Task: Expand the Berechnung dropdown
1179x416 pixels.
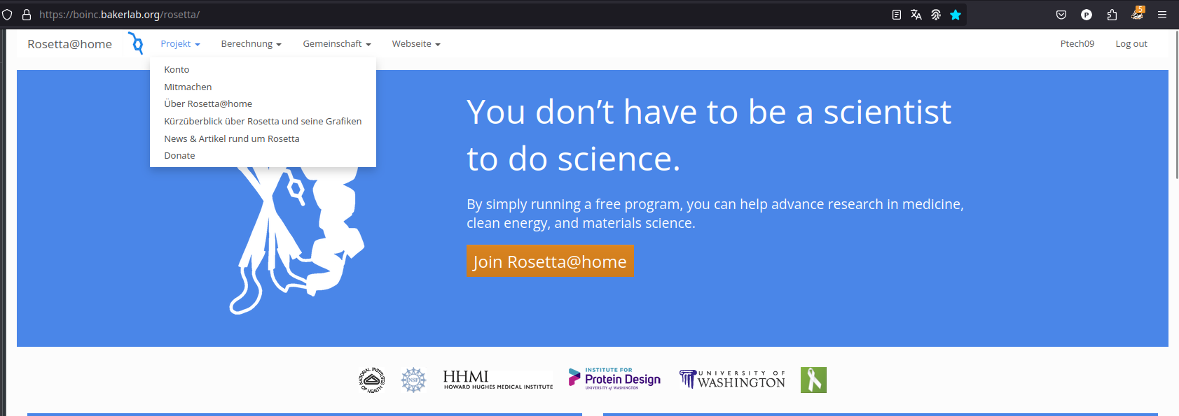Action: click(x=251, y=44)
